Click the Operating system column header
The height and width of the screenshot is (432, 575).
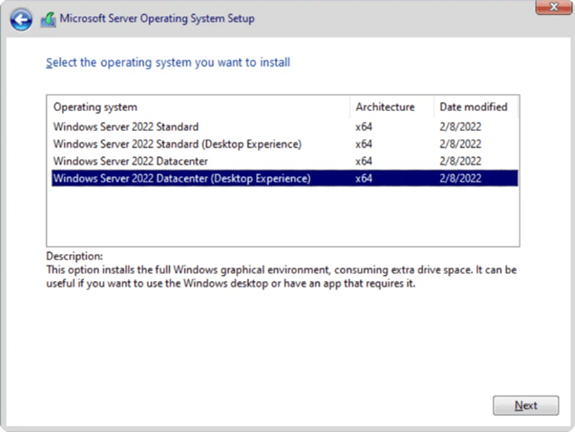click(95, 107)
